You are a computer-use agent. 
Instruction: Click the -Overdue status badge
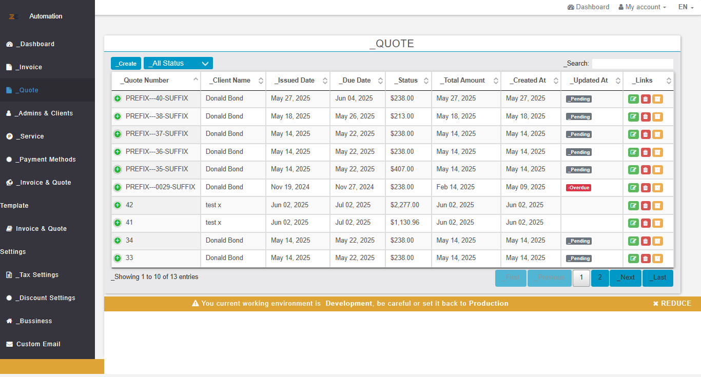578,188
